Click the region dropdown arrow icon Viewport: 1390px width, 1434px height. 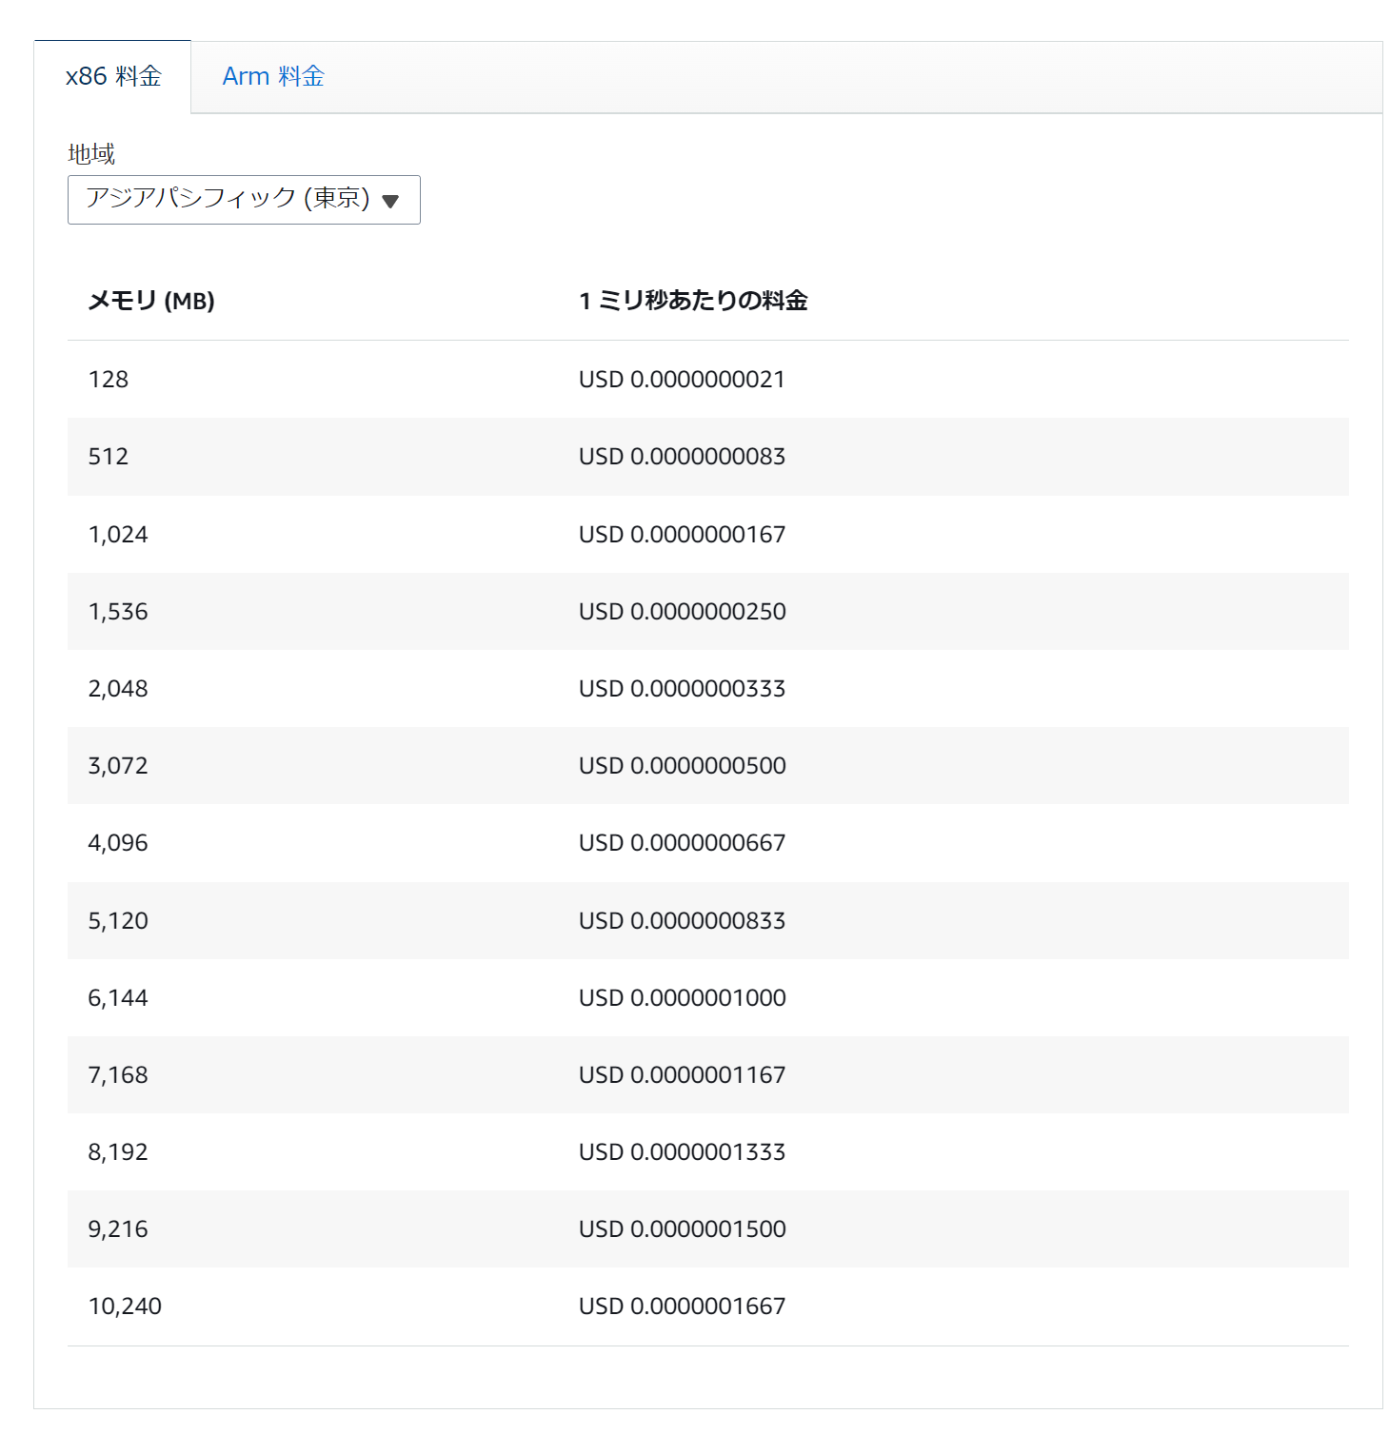tap(390, 201)
